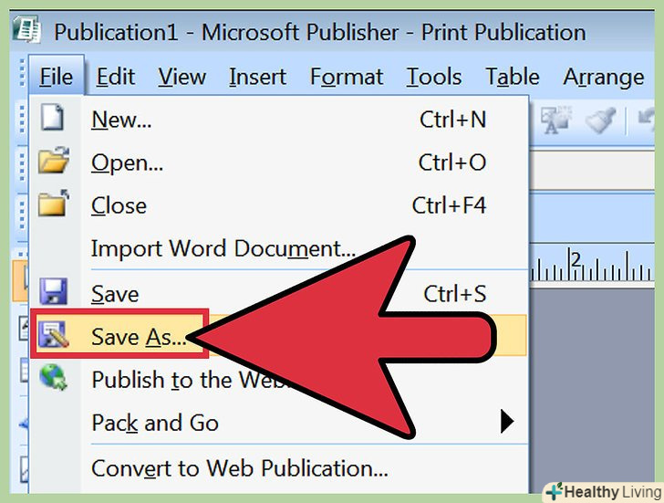Screen dimensions: 664x503
Task: Click the New blank page icon
Action: pyautogui.click(x=52, y=117)
